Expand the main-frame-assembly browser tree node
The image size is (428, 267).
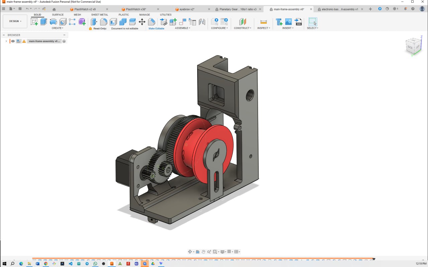[x=6, y=41]
